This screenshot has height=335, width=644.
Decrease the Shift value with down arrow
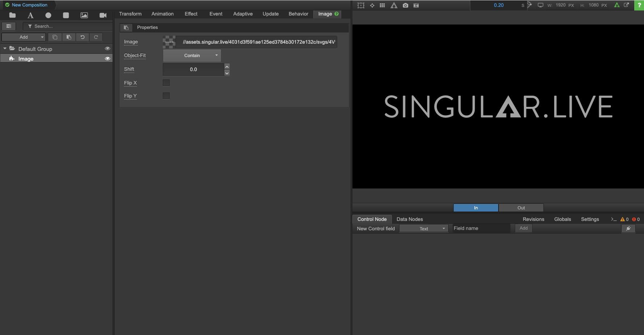click(x=227, y=73)
